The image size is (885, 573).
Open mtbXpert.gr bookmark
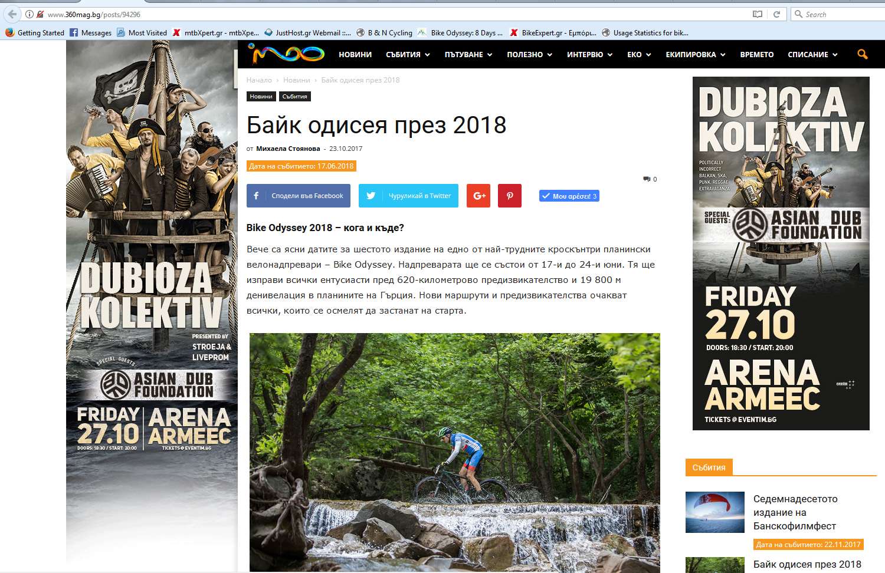[215, 33]
